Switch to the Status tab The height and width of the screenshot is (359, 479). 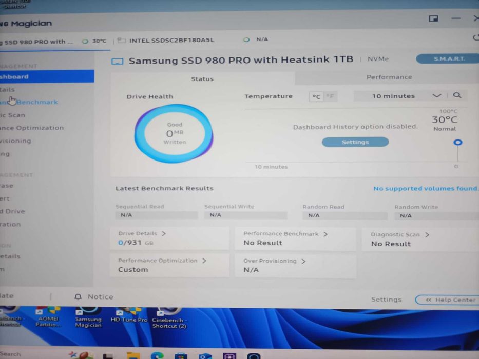click(x=202, y=79)
